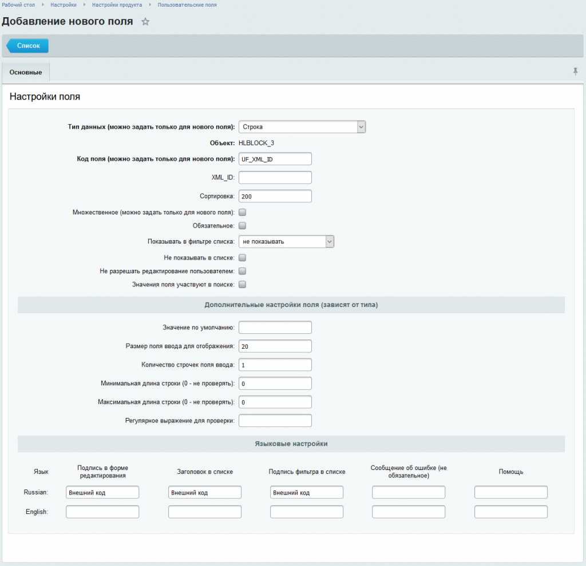Open the Тип данных dropdown
The height and width of the screenshot is (566, 586).
click(302, 127)
